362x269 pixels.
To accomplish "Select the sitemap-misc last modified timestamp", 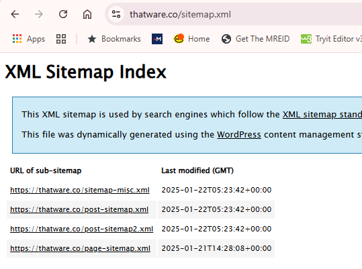I will pyautogui.click(x=216, y=190).
